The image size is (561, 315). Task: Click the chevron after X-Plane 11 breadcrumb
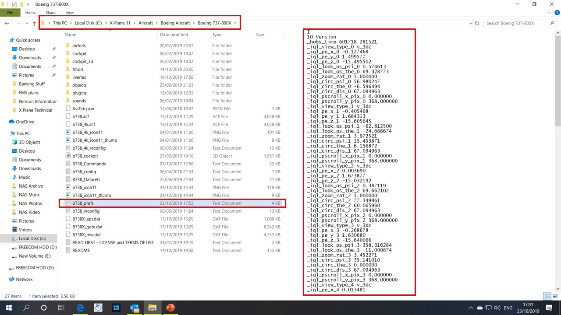(x=135, y=23)
